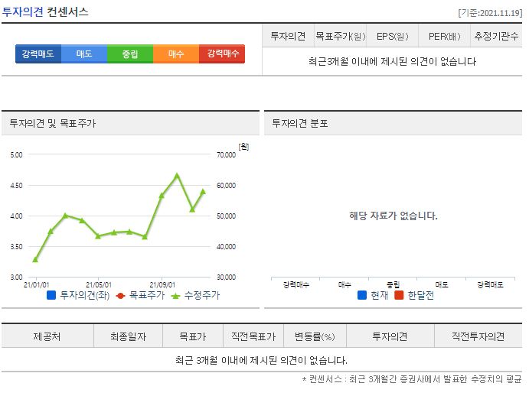Click the 직전투자의견 column header

(478, 336)
